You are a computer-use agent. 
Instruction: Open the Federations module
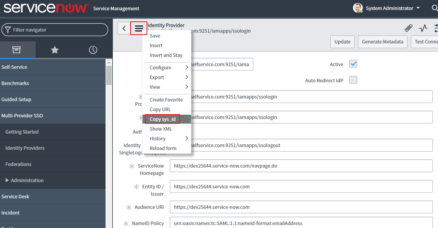point(53,164)
